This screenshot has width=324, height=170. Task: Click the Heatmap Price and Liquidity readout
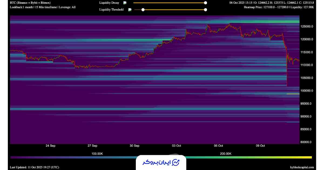pos(279,7)
